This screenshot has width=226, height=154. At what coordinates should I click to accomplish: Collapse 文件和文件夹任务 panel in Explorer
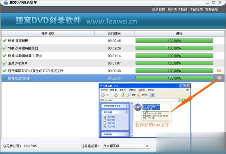pyautogui.click(x=126, y=106)
